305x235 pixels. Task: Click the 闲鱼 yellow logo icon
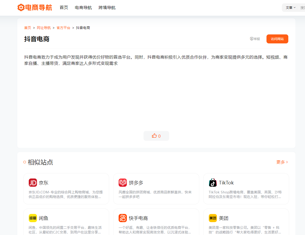click(33, 218)
